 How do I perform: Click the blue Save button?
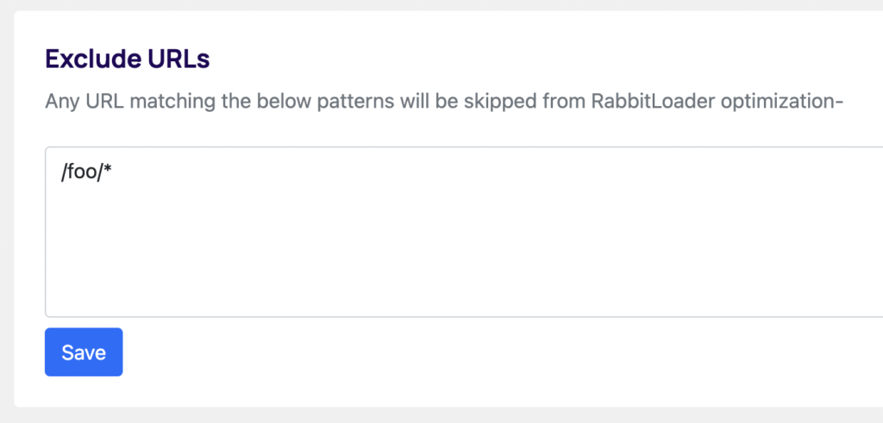(84, 352)
